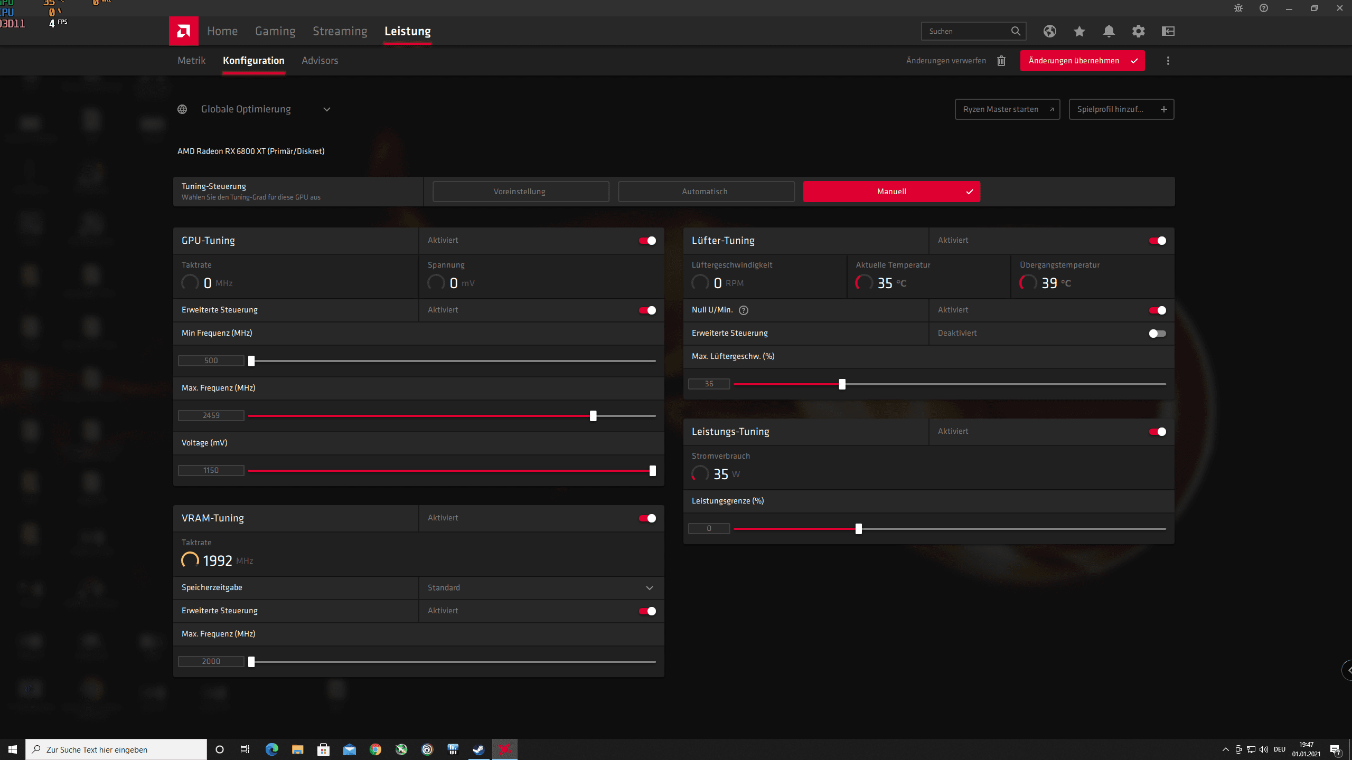Viewport: 1352px width, 760px height.
Task: Open the three-dot more options menu
Action: [x=1168, y=61]
